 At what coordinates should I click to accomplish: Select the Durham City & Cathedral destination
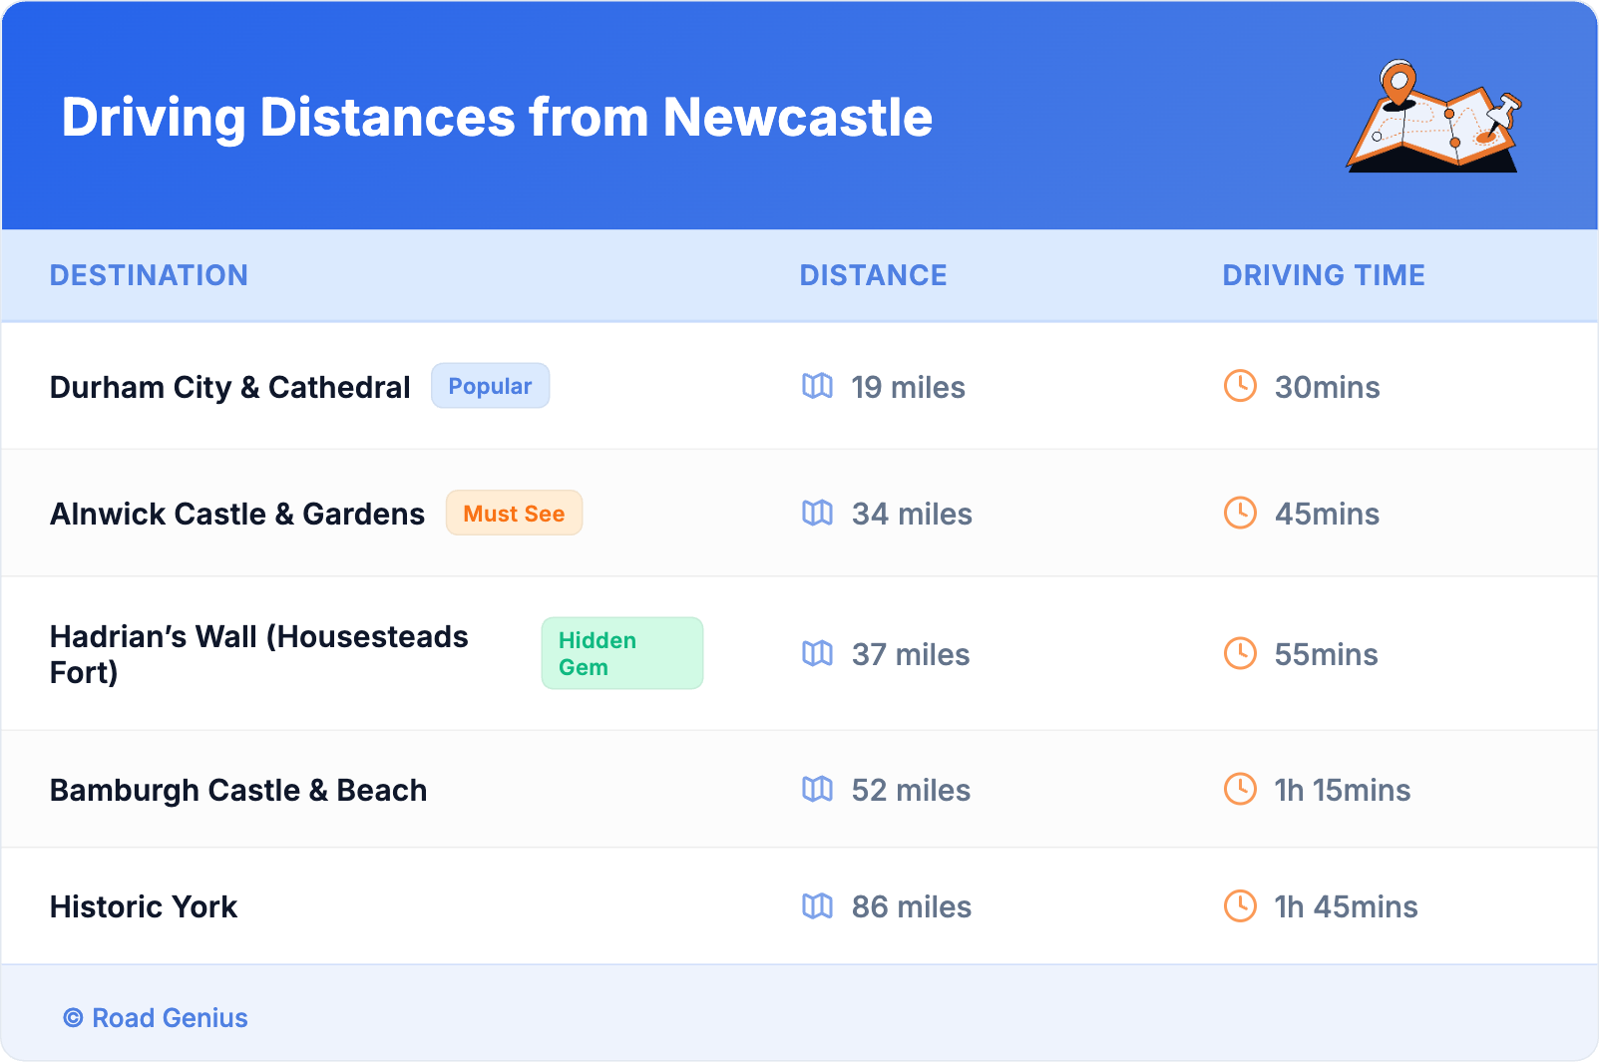pyautogui.click(x=229, y=387)
